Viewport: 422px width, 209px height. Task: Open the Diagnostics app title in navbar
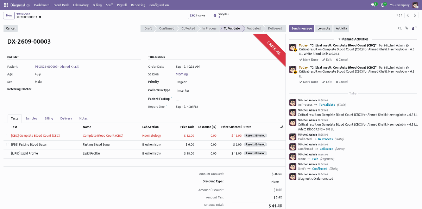tap(20, 5)
